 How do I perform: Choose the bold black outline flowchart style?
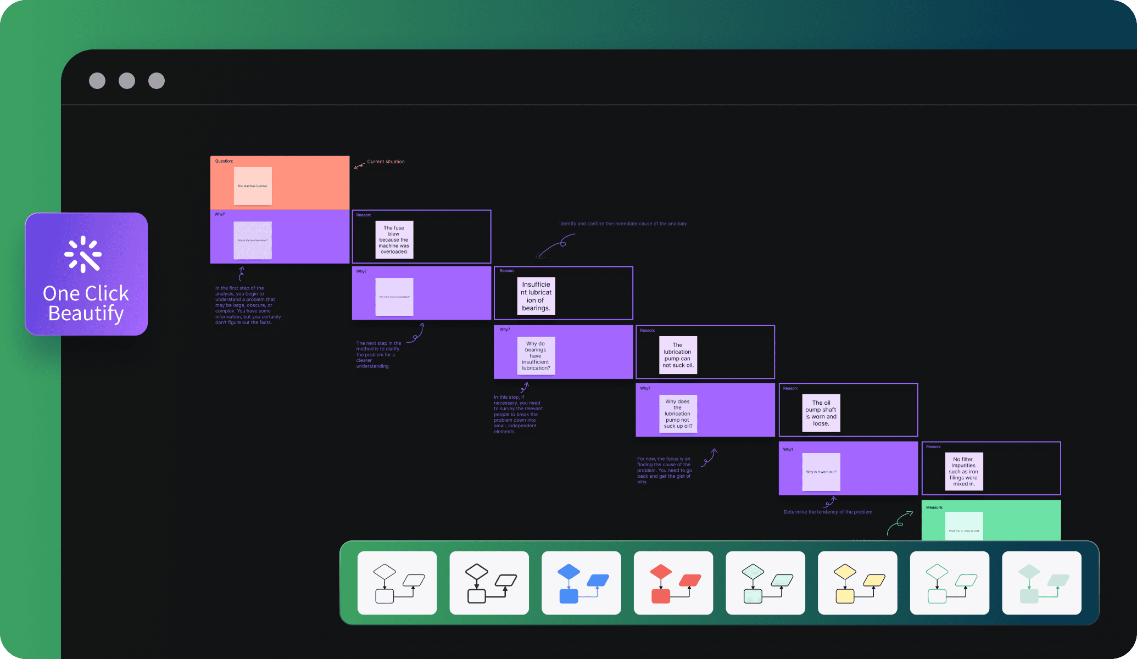489,583
